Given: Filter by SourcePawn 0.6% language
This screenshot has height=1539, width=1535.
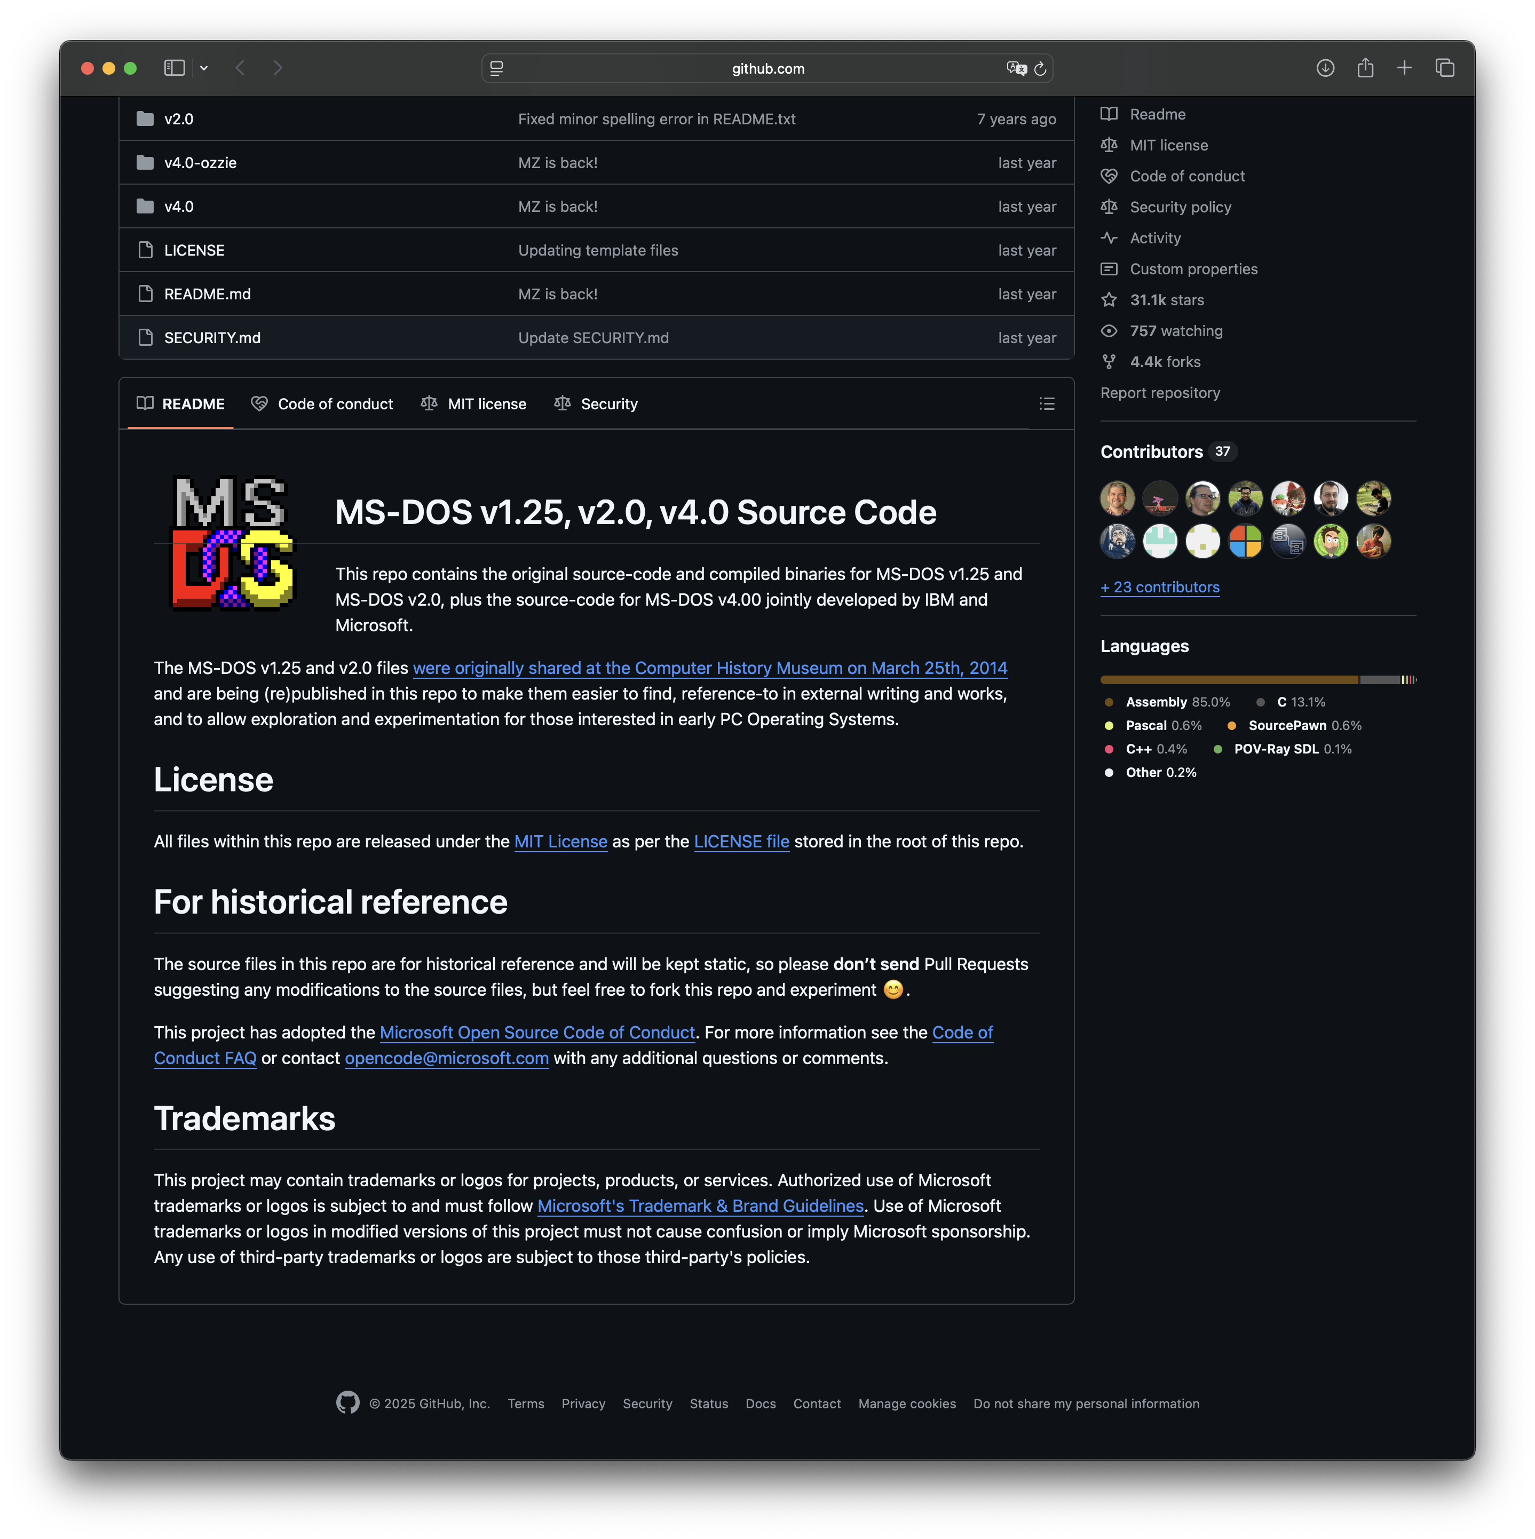Looking at the screenshot, I should pos(1294,726).
